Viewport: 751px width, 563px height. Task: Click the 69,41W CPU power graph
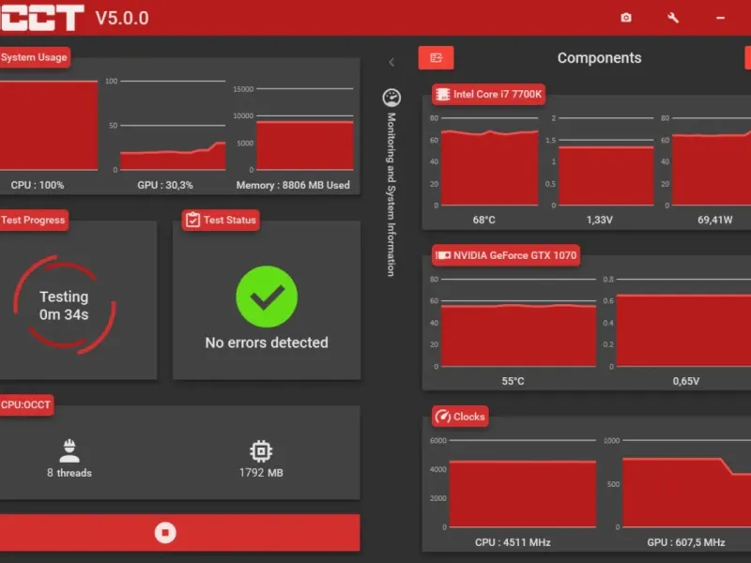coord(712,161)
